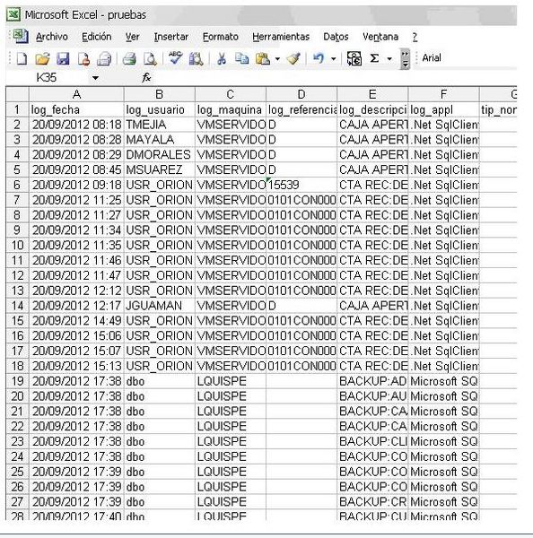Run spelling check with the ABC icon
The width and height of the screenshot is (533, 538).
point(175,58)
